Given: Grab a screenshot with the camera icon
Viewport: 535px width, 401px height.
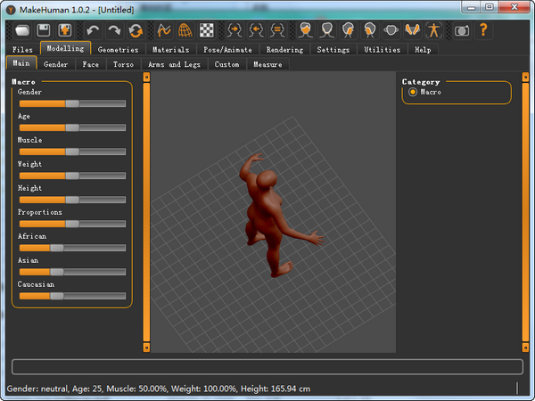Looking at the screenshot, I should click(x=462, y=30).
